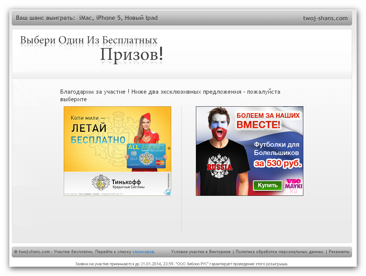Open Условия участия в Викторине link
Screen dimensions: 366x276
[x=201, y=252]
